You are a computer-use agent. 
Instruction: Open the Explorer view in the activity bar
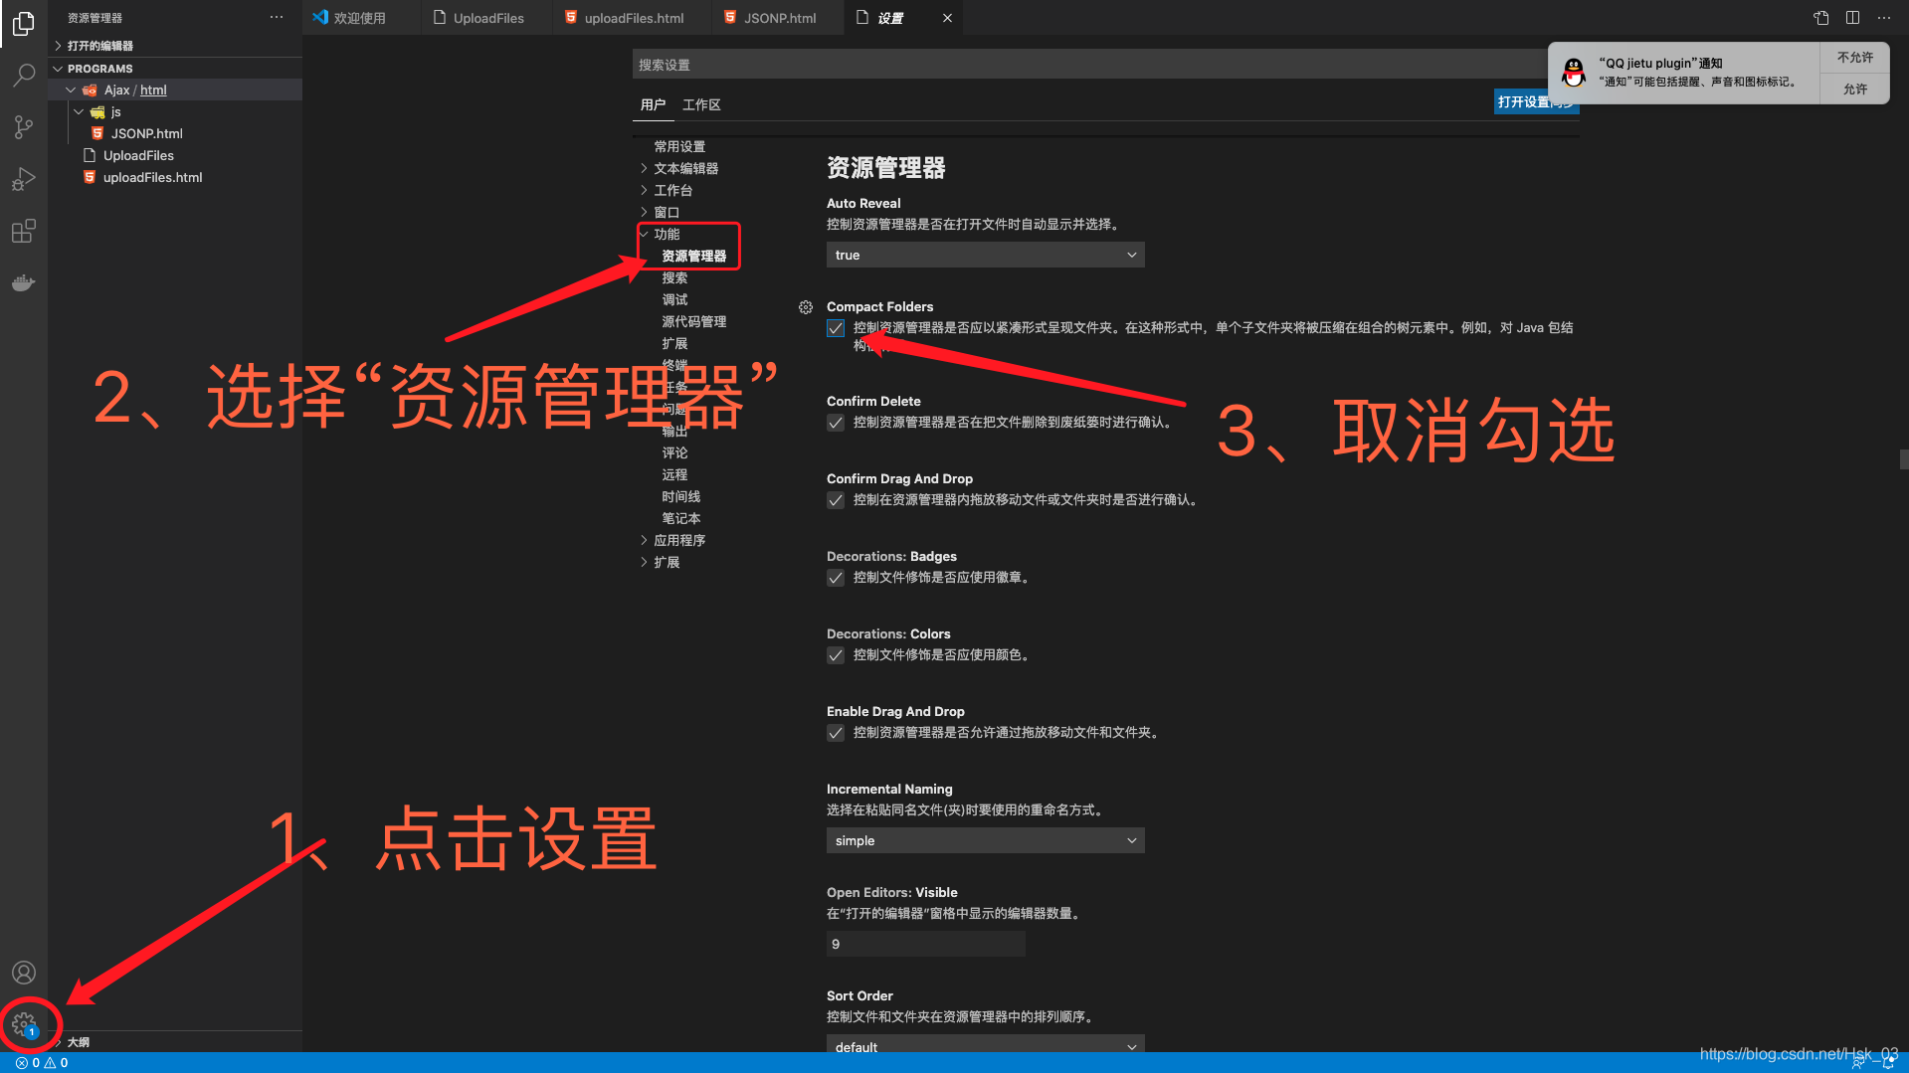(24, 23)
